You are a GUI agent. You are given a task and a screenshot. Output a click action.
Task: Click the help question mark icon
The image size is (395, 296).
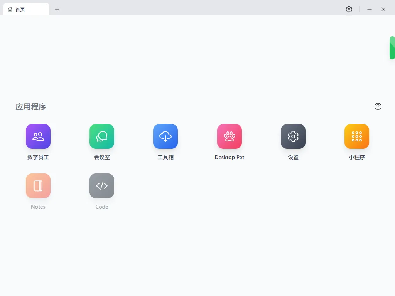[x=378, y=106]
